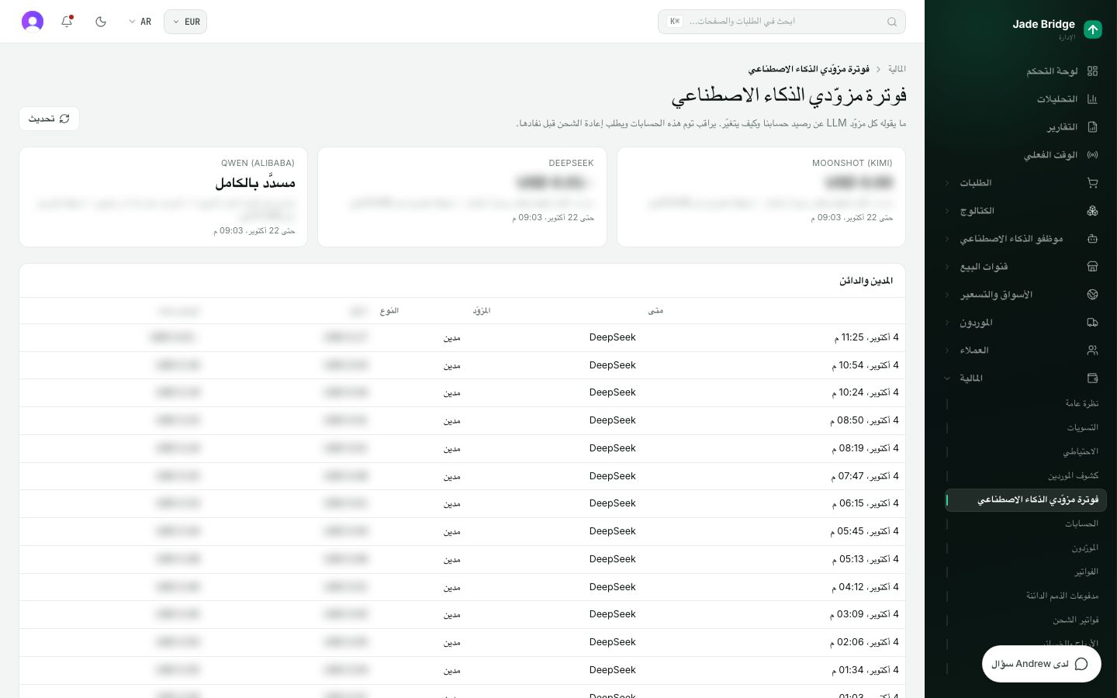This screenshot has height=698, width=1117.
Task: Open نظرة عامة finance submenu item
Action: pos(1081,403)
